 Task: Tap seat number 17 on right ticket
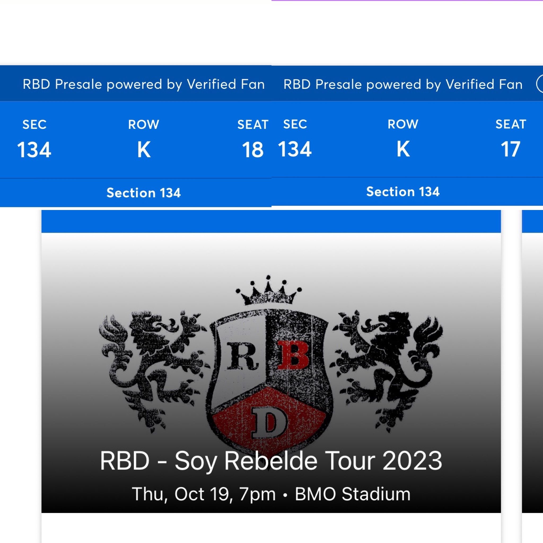(x=510, y=149)
